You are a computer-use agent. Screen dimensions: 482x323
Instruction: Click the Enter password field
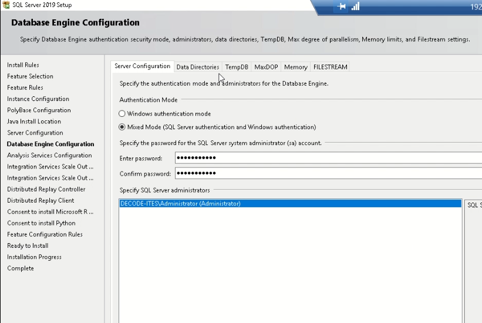coord(328,158)
